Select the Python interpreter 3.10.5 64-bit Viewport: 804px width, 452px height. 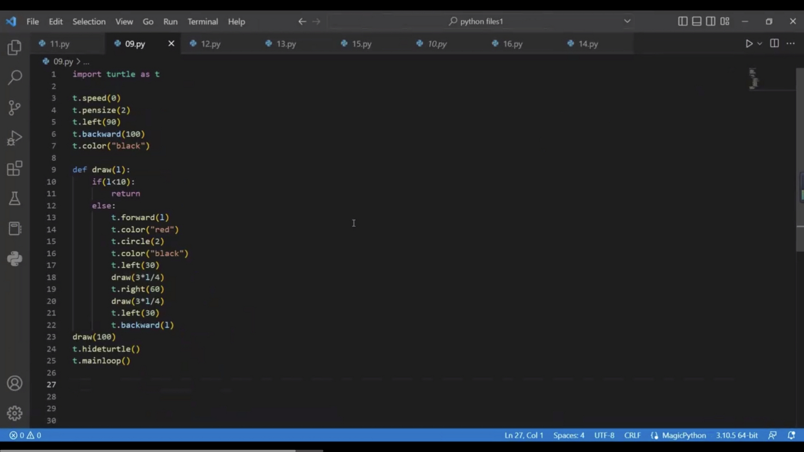pos(737,435)
